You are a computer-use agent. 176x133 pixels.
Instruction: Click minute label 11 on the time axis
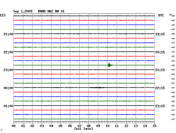[x=117, y=126]
